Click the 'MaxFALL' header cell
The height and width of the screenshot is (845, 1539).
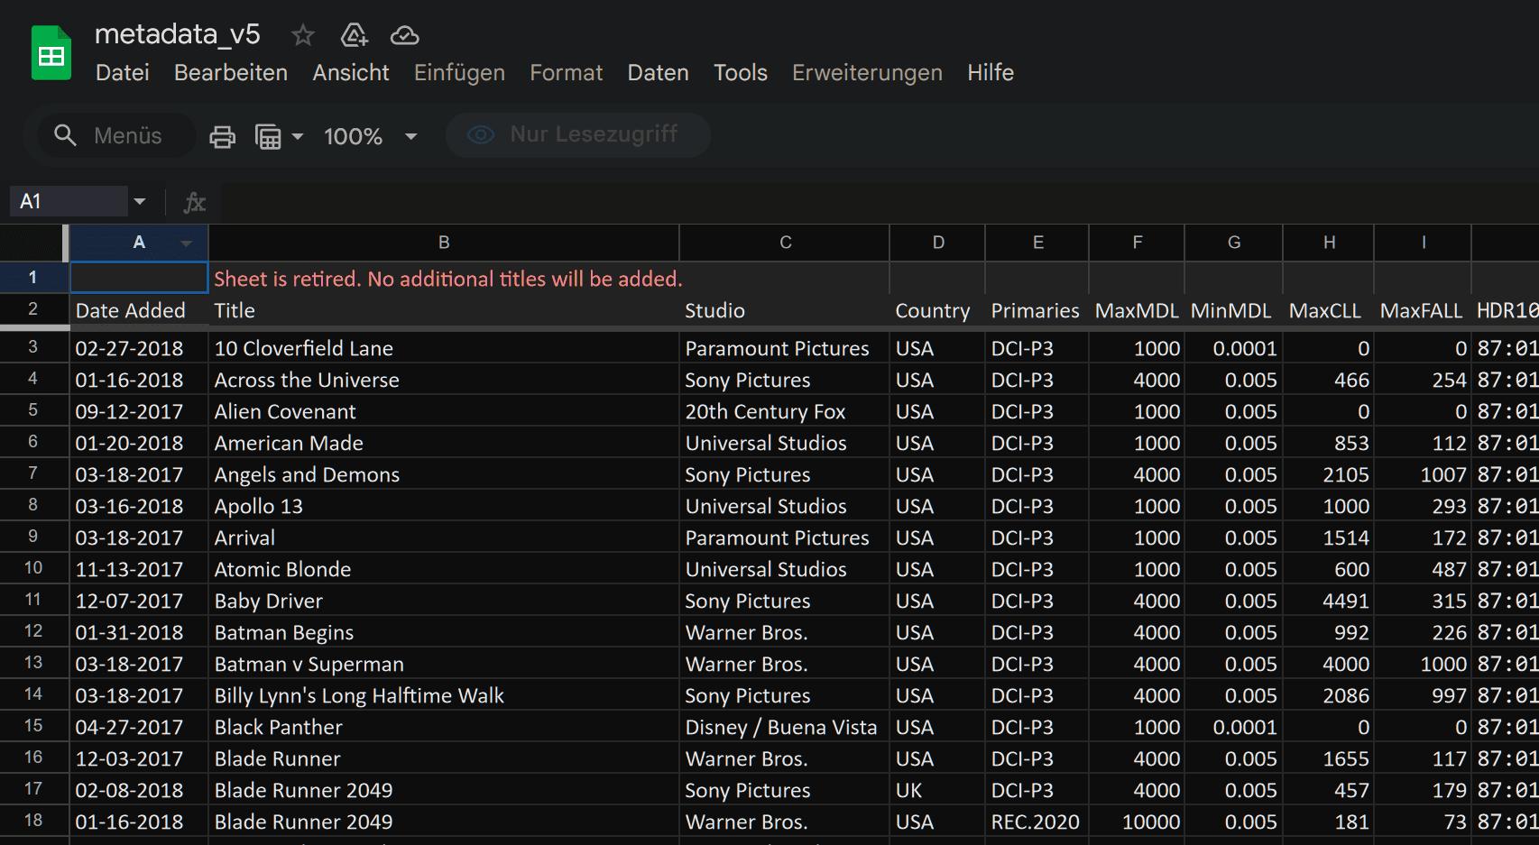point(1423,310)
